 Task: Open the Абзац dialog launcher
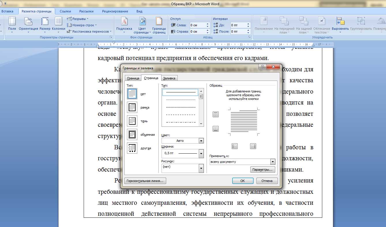click(x=250, y=37)
